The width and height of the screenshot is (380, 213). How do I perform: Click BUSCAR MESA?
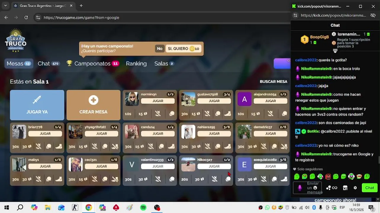coord(273,81)
